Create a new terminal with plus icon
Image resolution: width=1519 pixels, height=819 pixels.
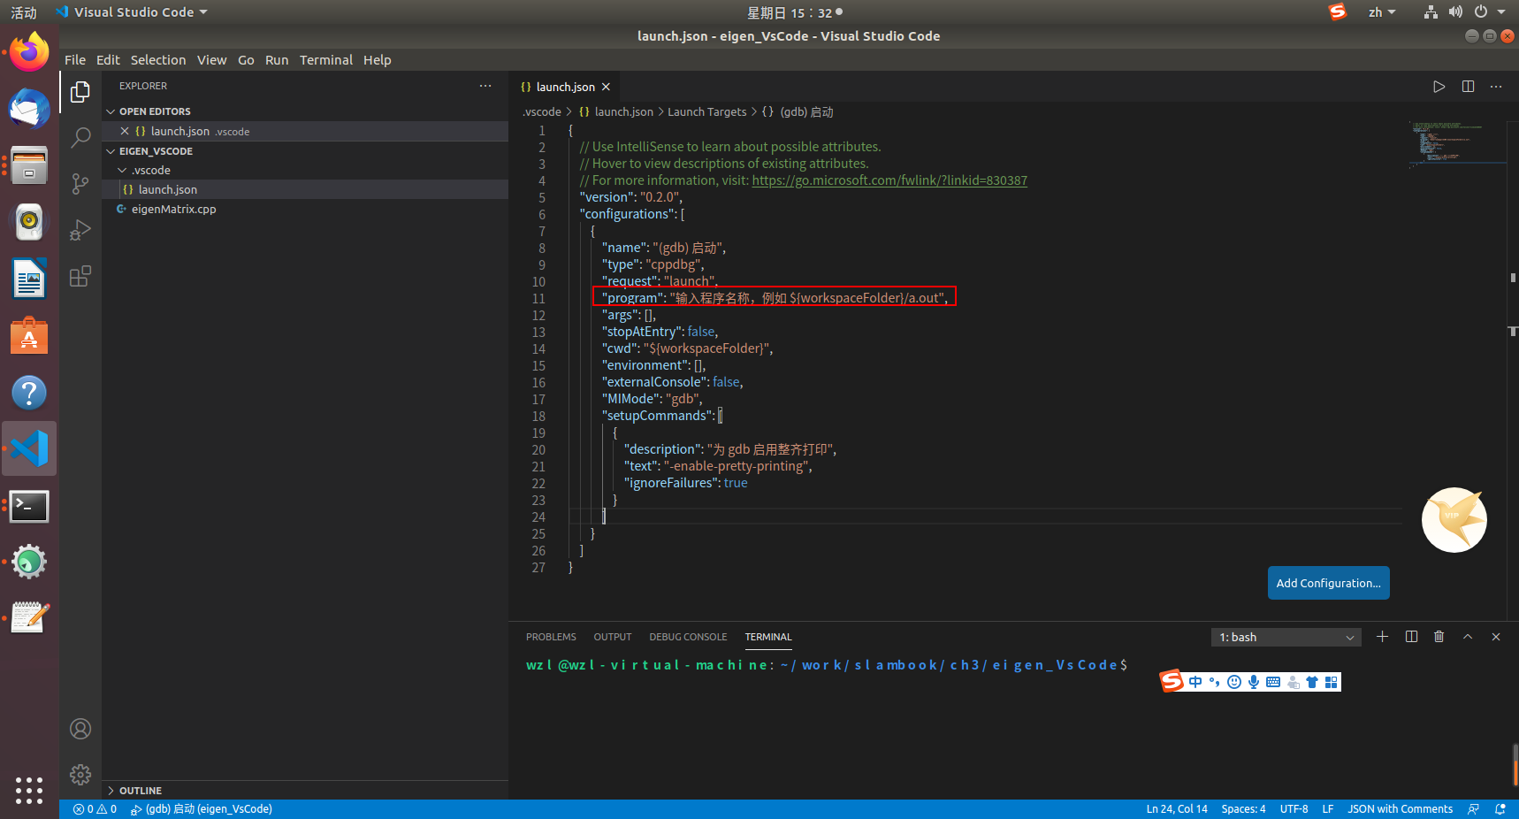point(1383,637)
